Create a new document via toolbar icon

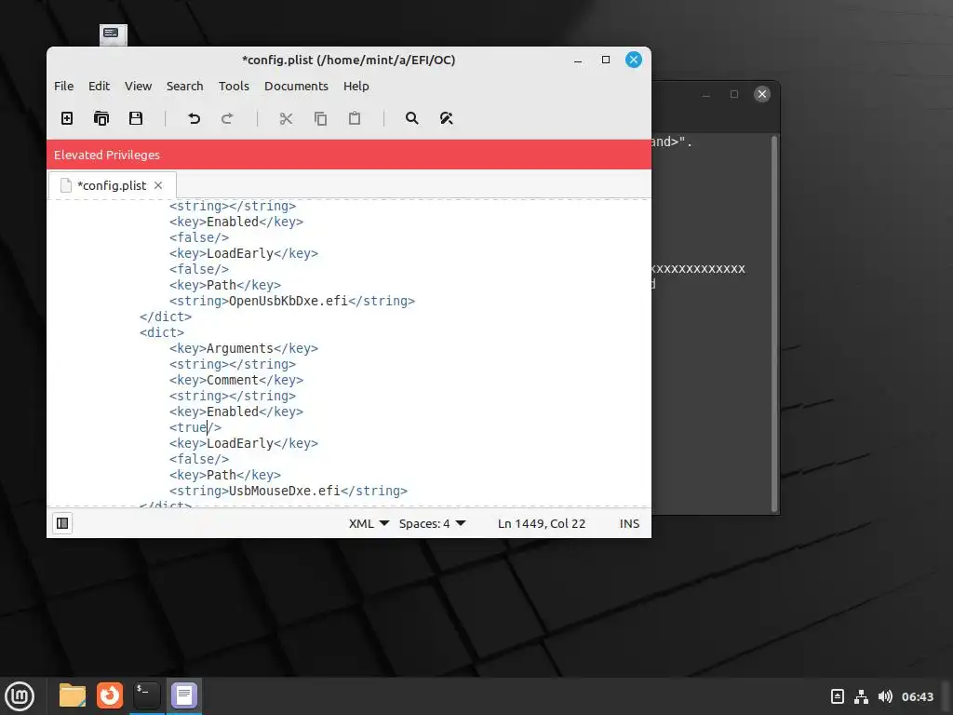click(67, 118)
